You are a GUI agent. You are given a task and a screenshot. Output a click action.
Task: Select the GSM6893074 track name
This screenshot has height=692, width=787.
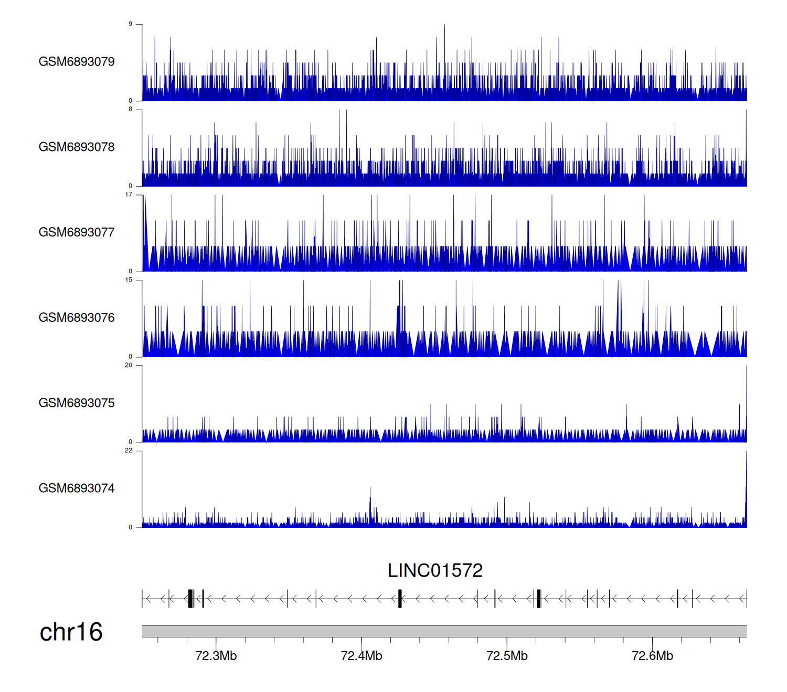pos(77,489)
